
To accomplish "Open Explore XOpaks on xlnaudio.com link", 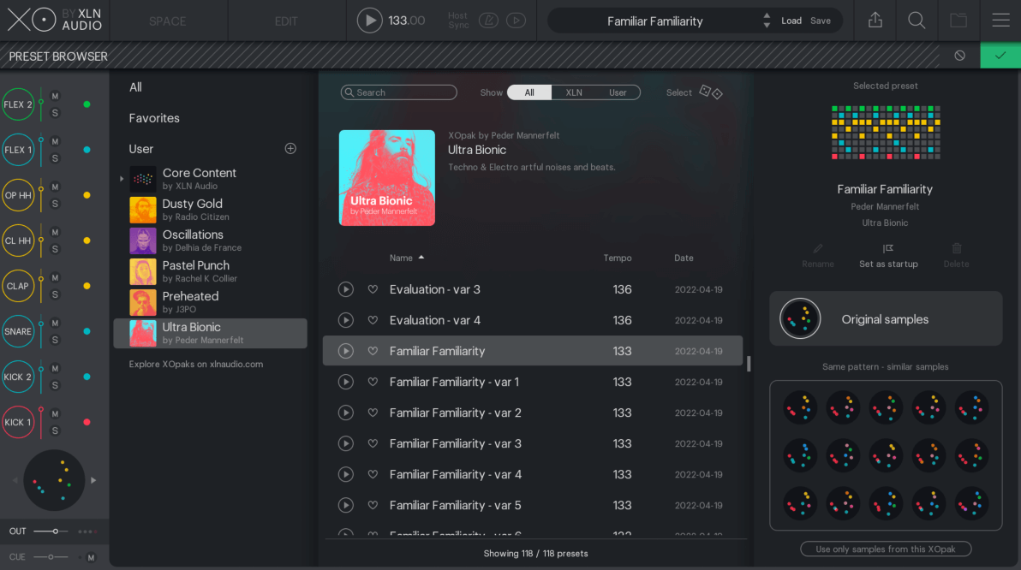I will (x=196, y=364).
